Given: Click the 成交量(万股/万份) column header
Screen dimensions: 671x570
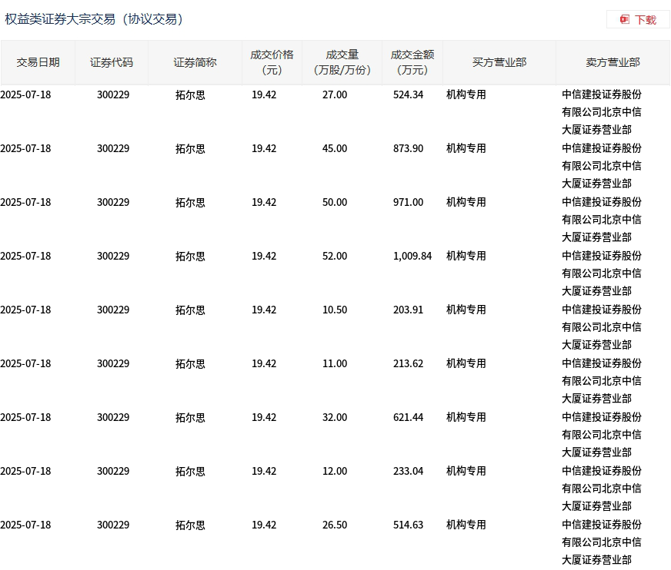Looking at the screenshot, I should pyautogui.click(x=342, y=63).
